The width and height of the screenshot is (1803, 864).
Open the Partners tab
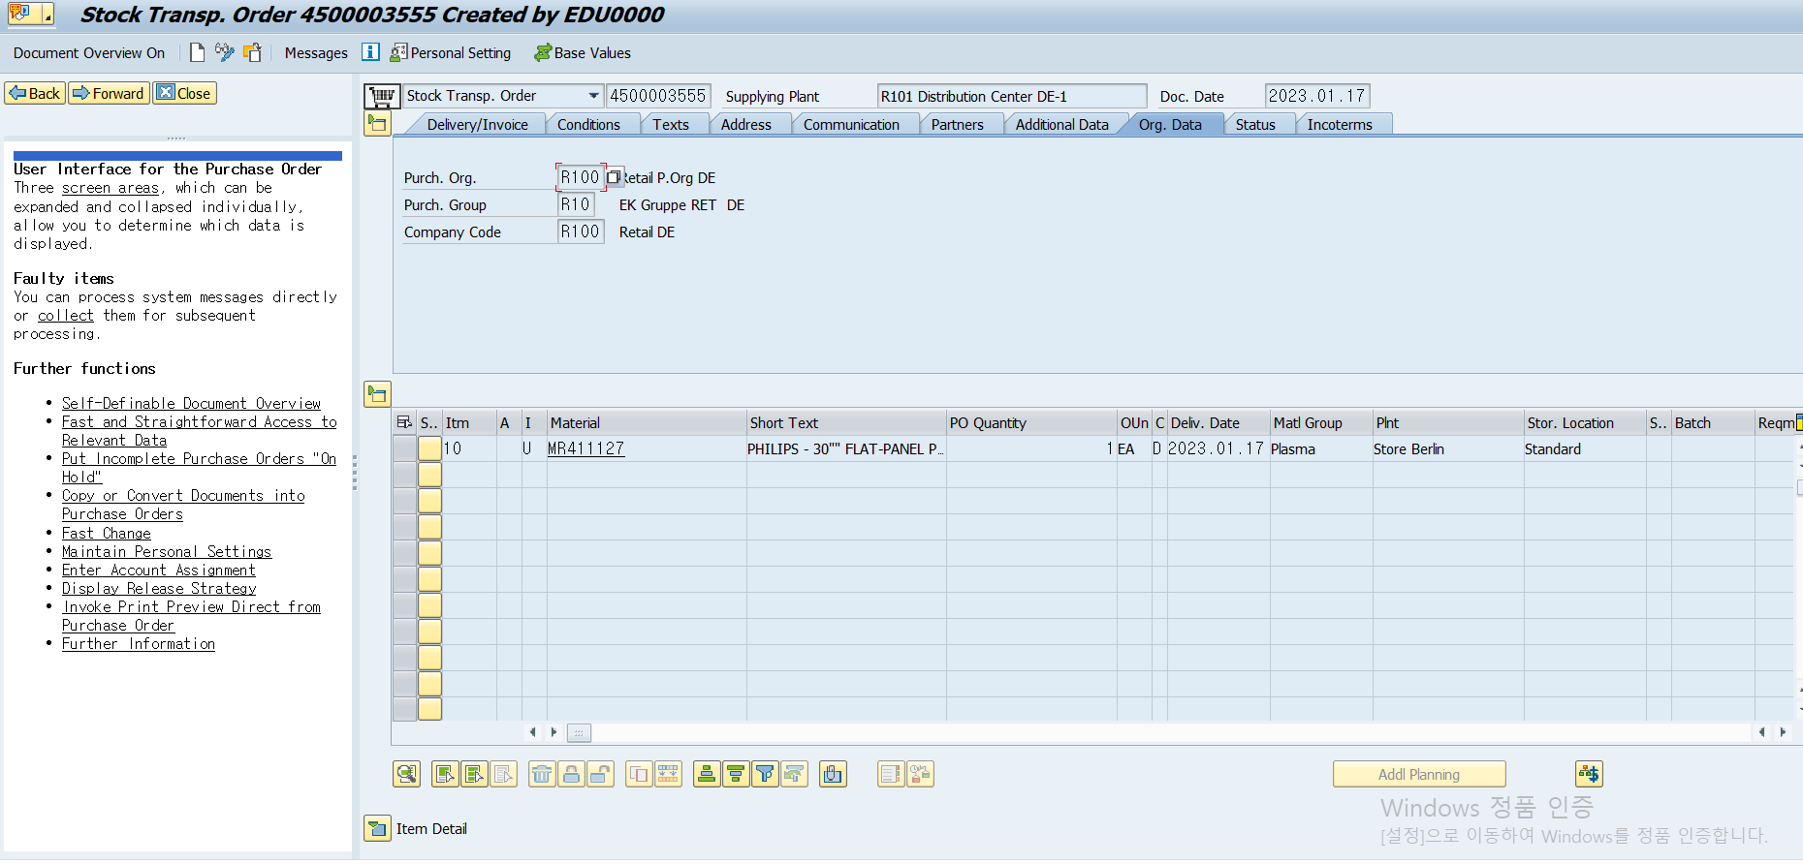[x=957, y=124]
